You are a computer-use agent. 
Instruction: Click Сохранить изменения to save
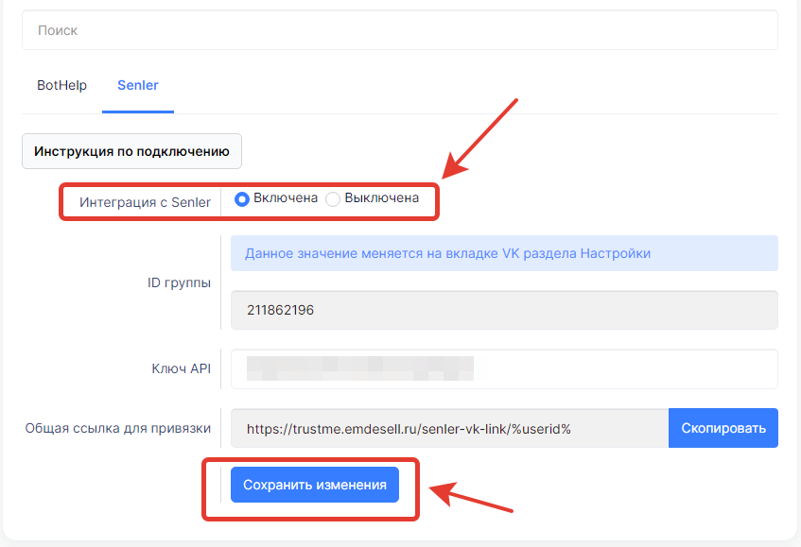315,485
